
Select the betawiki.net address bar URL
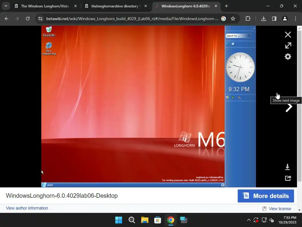coord(132,19)
